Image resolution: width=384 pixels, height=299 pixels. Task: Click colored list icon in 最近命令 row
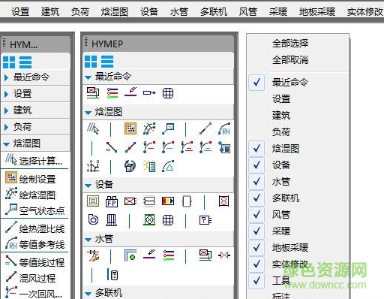(x=112, y=93)
